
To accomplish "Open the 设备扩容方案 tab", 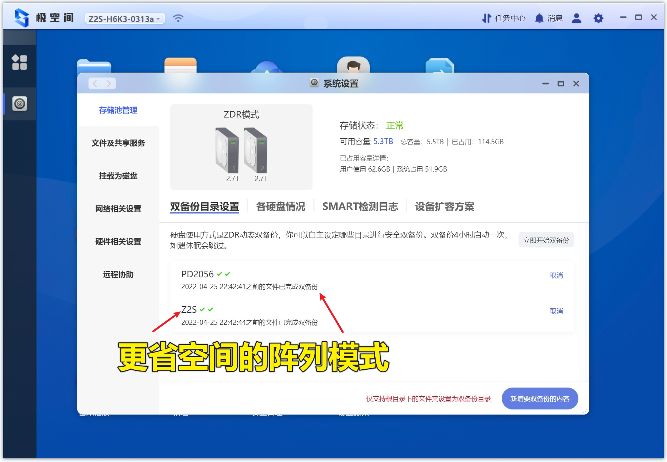I will (x=445, y=206).
